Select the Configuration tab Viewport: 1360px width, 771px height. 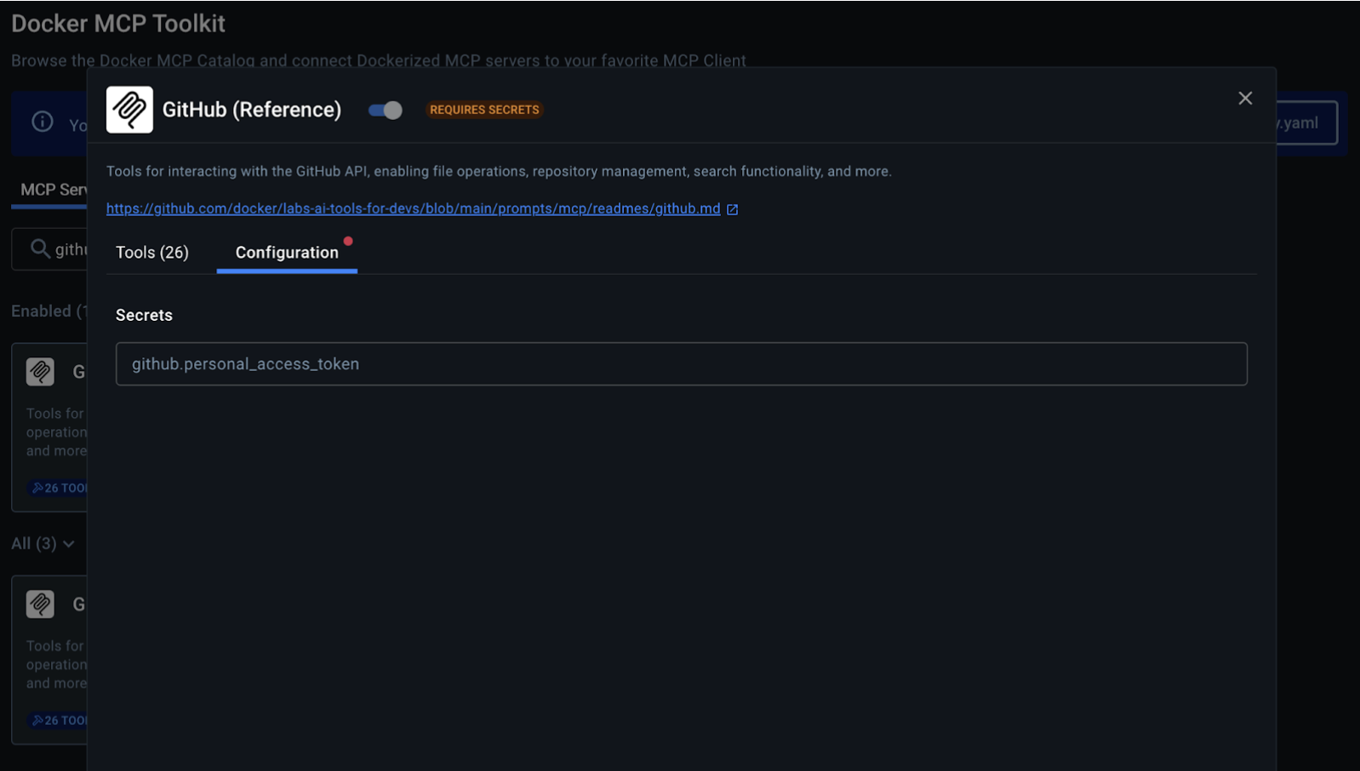[287, 253]
